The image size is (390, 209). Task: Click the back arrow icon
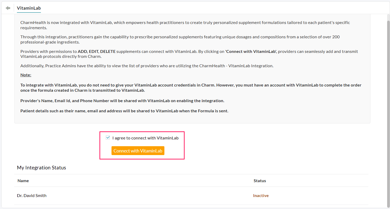pos(8,8)
